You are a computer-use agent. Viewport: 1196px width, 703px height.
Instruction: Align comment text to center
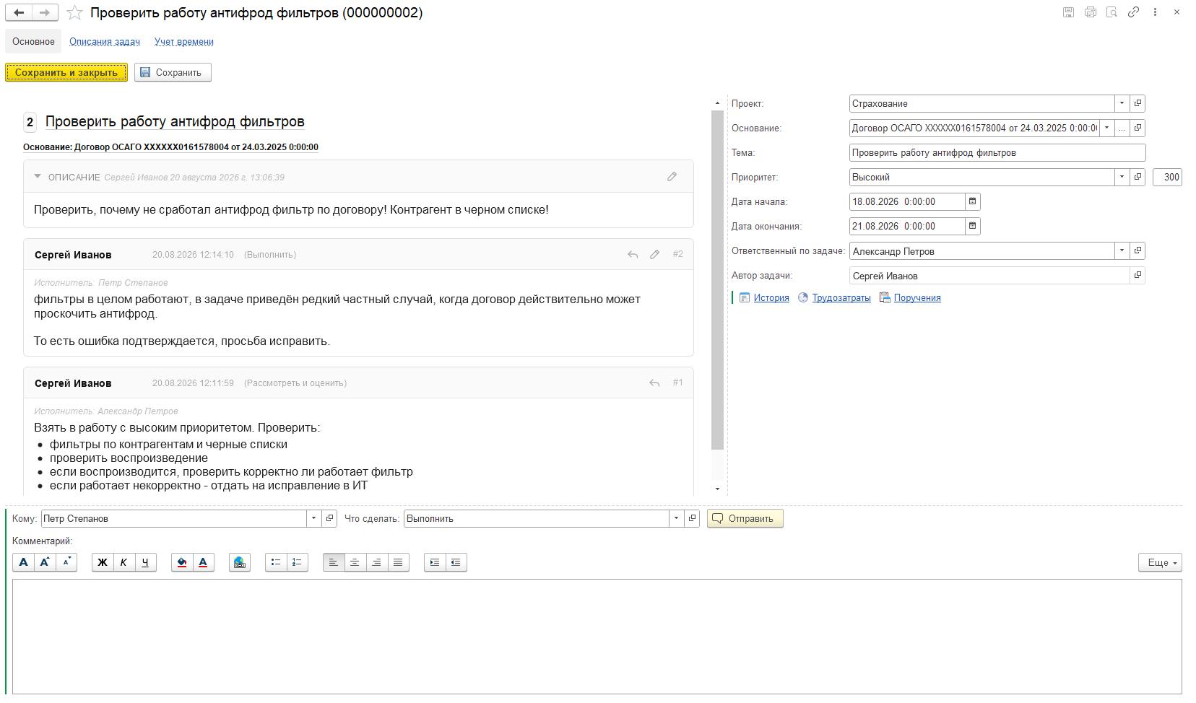(355, 562)
